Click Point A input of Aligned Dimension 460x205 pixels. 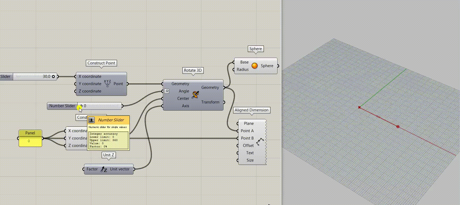(x=247, y=131)
